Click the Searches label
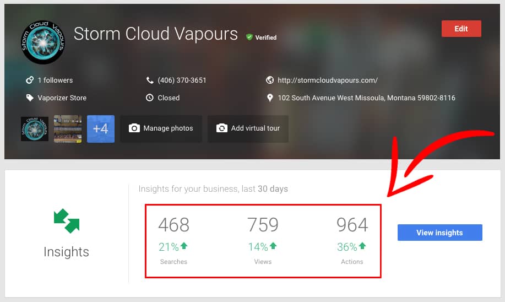The height and width of the screenshot is (302, 505). click(x=173, y=262)
